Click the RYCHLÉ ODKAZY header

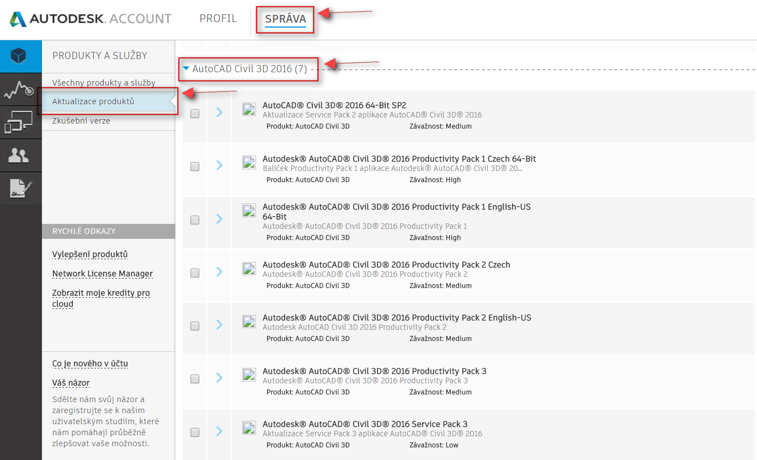(x=84, y=231)
